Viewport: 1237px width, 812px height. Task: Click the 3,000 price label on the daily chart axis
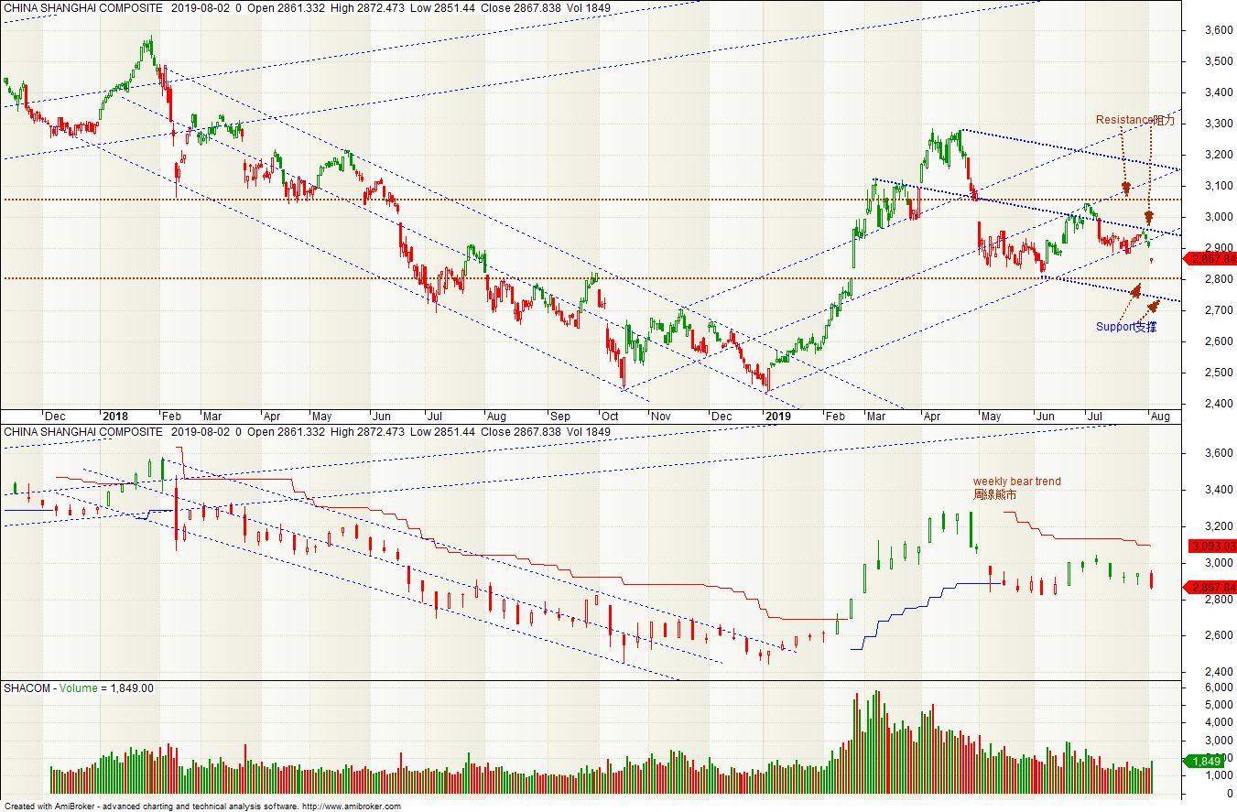coord(1218,217)
